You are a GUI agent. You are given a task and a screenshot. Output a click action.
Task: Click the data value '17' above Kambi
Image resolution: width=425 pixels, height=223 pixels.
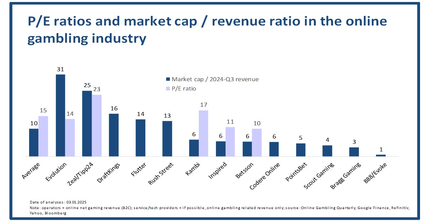click(203, 105)
